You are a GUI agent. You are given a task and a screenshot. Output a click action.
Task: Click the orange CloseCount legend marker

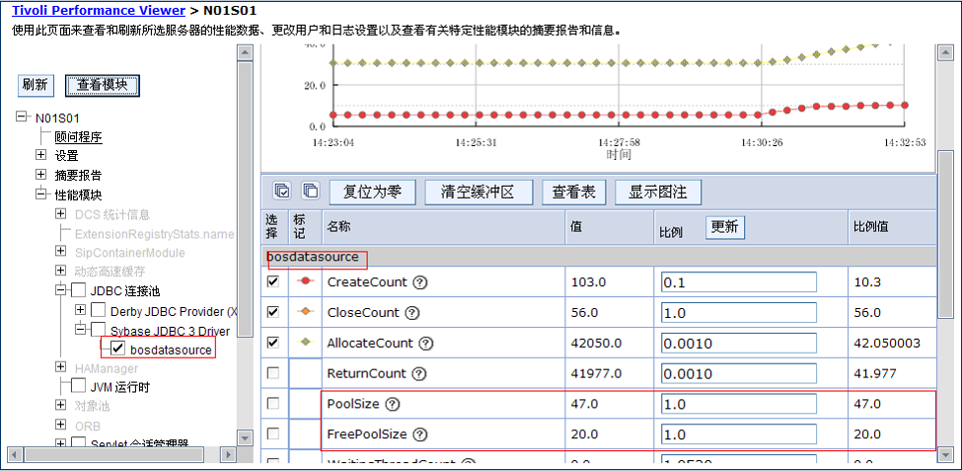pyautogui.click(x=305, y=311)
